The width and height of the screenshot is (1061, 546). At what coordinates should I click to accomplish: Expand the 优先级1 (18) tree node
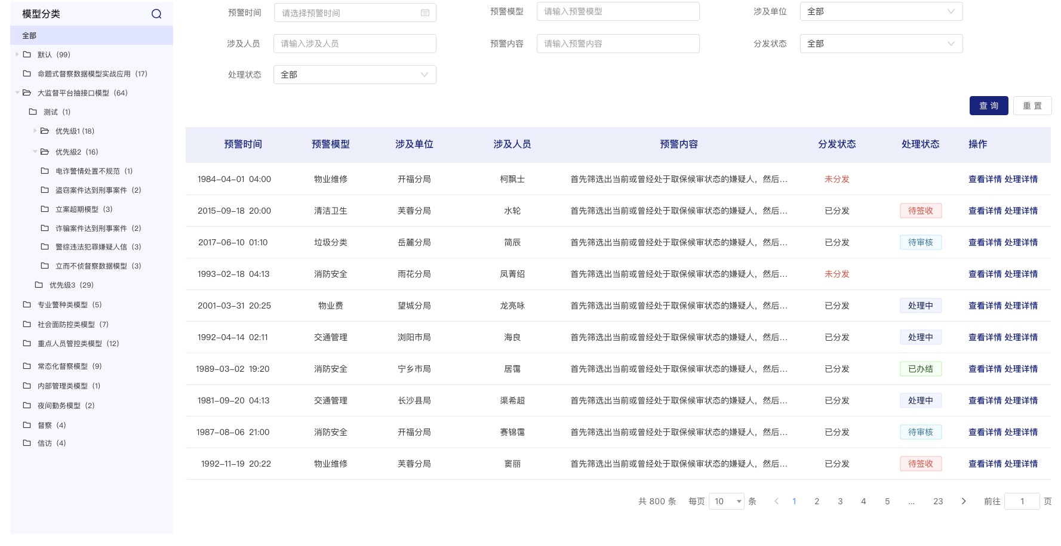pos(35,131)
